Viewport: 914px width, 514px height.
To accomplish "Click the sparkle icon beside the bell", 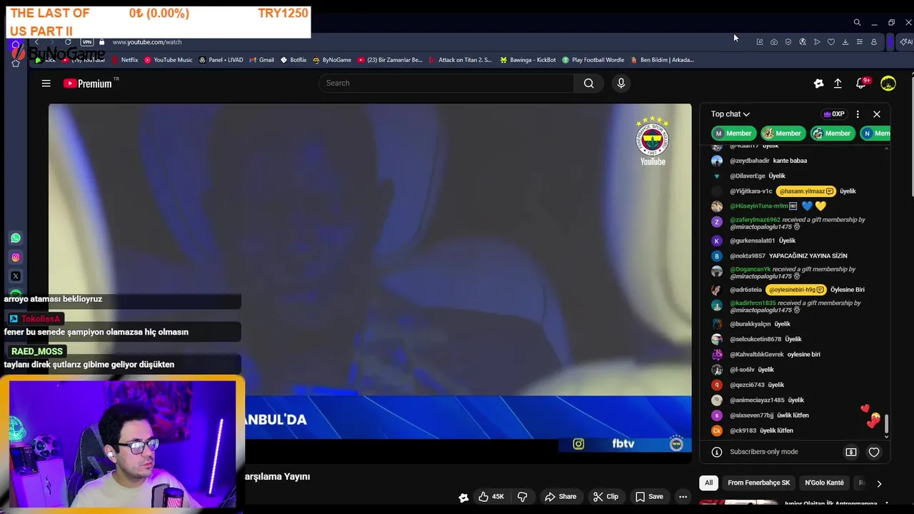I will click(x=818, y=84).
